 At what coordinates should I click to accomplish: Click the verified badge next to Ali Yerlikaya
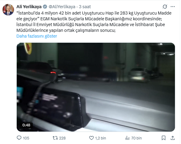pos(45,7)
